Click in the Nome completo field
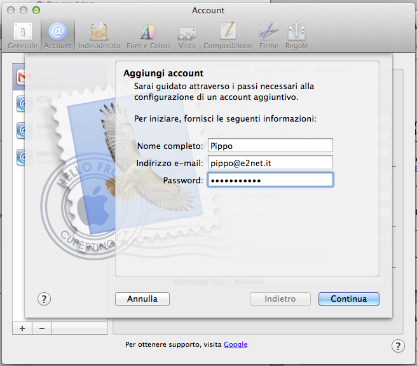 270,146
